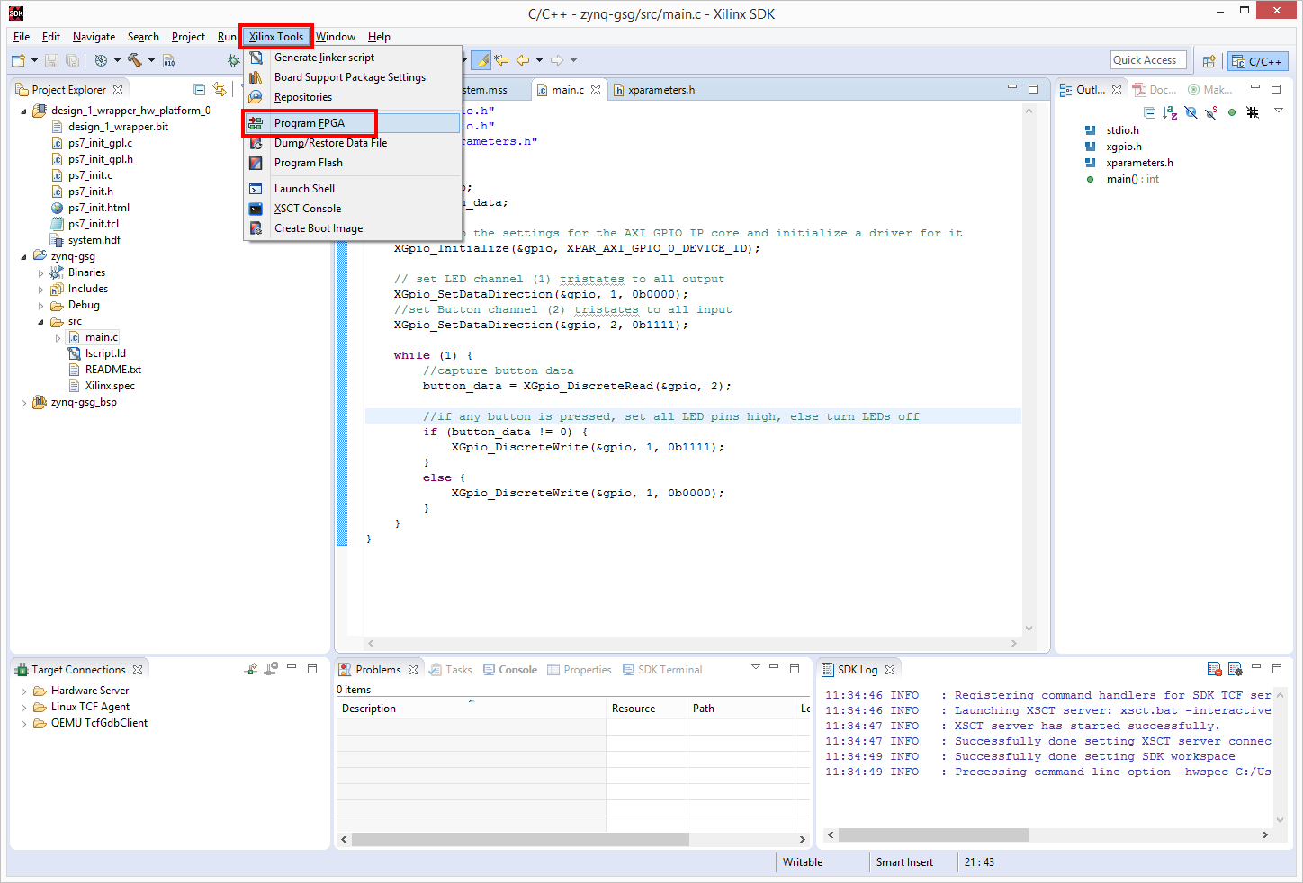Open New toolbar dropdown arrow
The height and width of the screenshot is (883, 1303).
[x=35, y=60]
